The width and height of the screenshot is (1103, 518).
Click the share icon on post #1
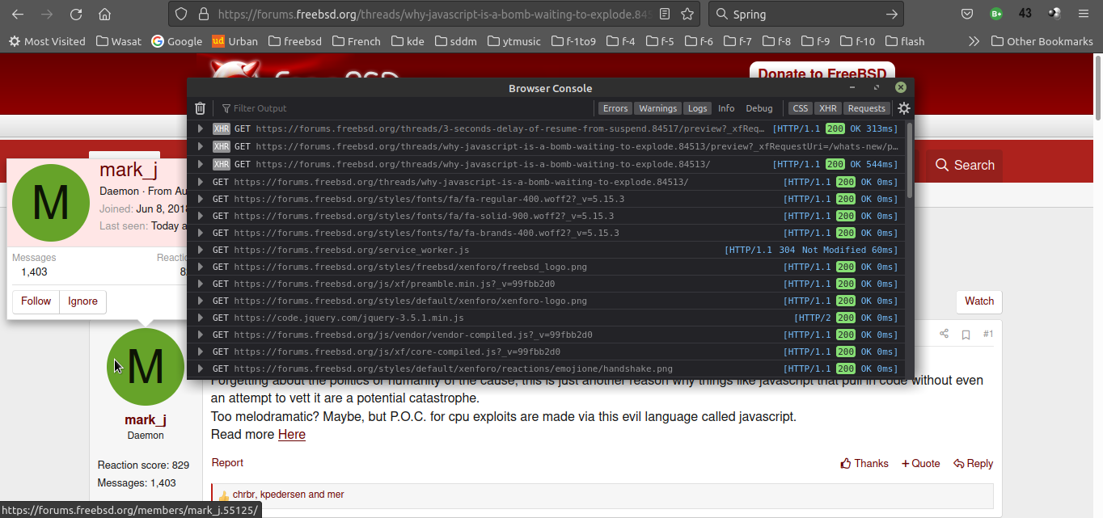point(944,335)
